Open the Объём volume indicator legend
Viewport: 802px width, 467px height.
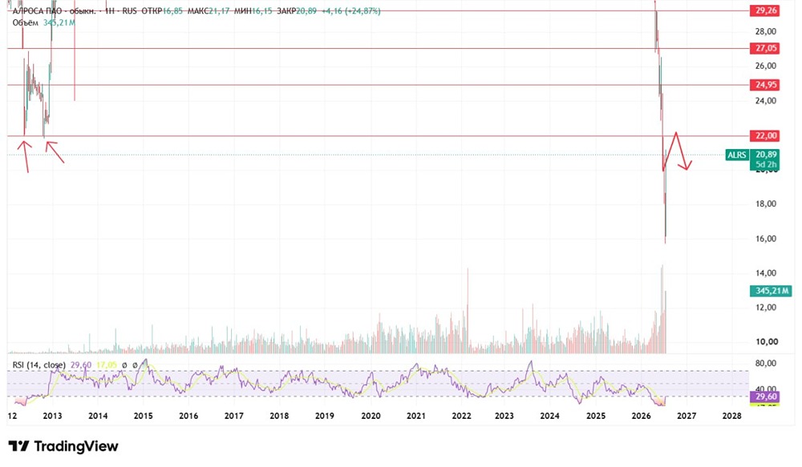pyautogui.click(x=26, y=22)
